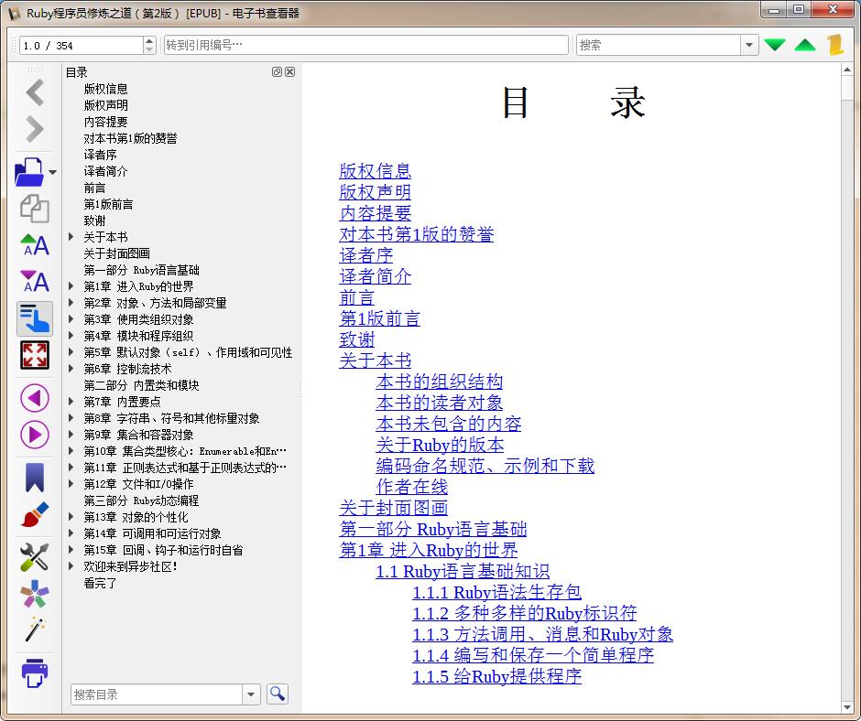Image resolution: width=861 pixels, height=721 pixels.
Task: Expand 第13章 对象的个性化 node
Action: point(71,517)
